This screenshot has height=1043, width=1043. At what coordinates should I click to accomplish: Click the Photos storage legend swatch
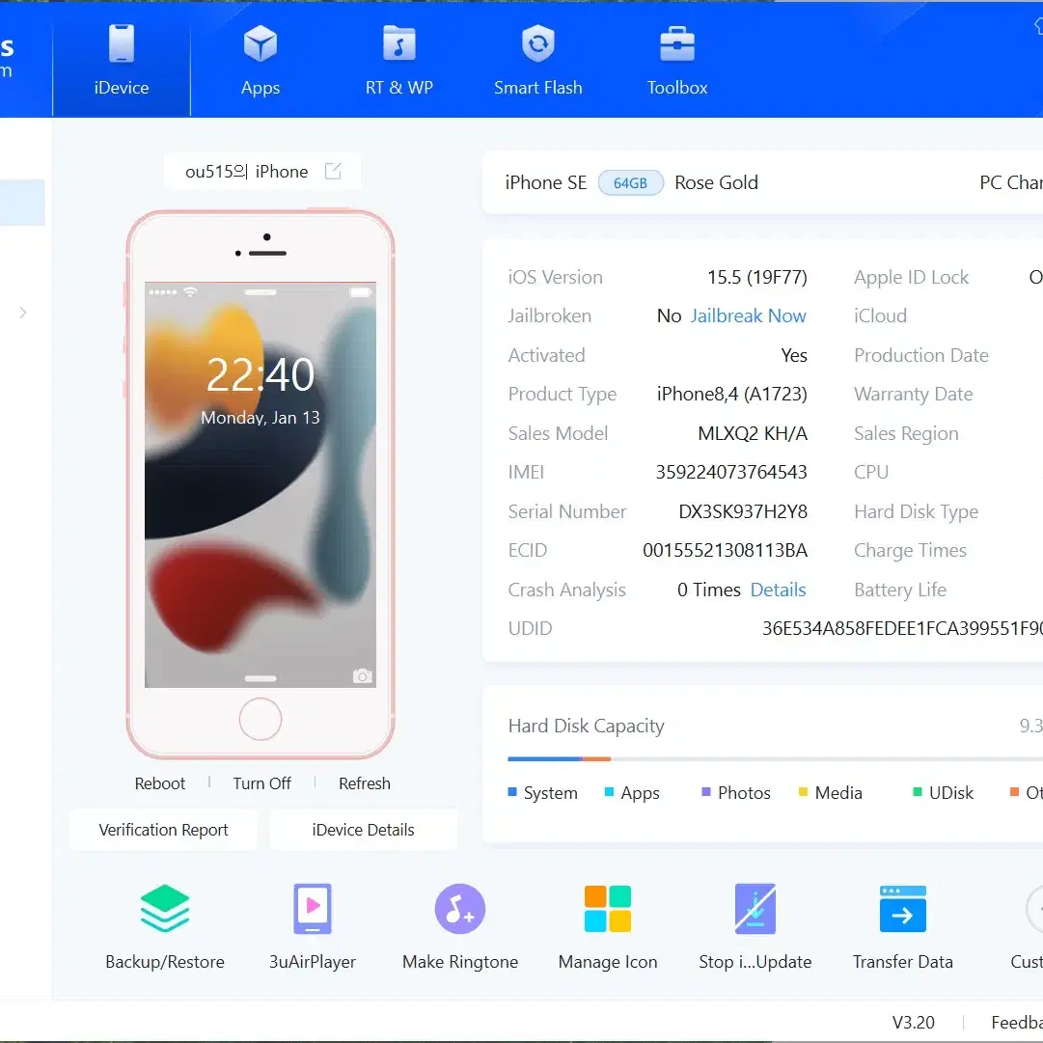coord(706,792)
